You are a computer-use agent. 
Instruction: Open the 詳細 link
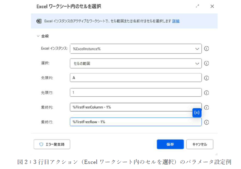[x=176, y=21]
